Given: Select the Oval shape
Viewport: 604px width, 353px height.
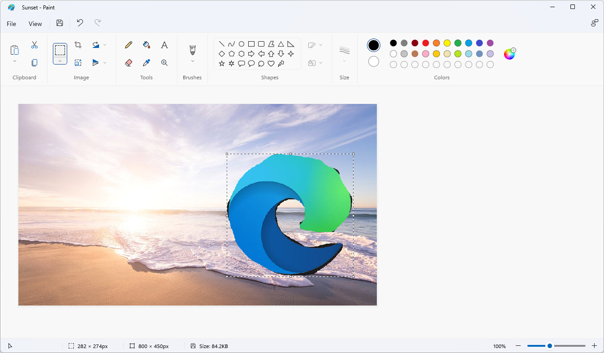Looking at the screenshot, I should pyautogui.click(x=242, y=44).
